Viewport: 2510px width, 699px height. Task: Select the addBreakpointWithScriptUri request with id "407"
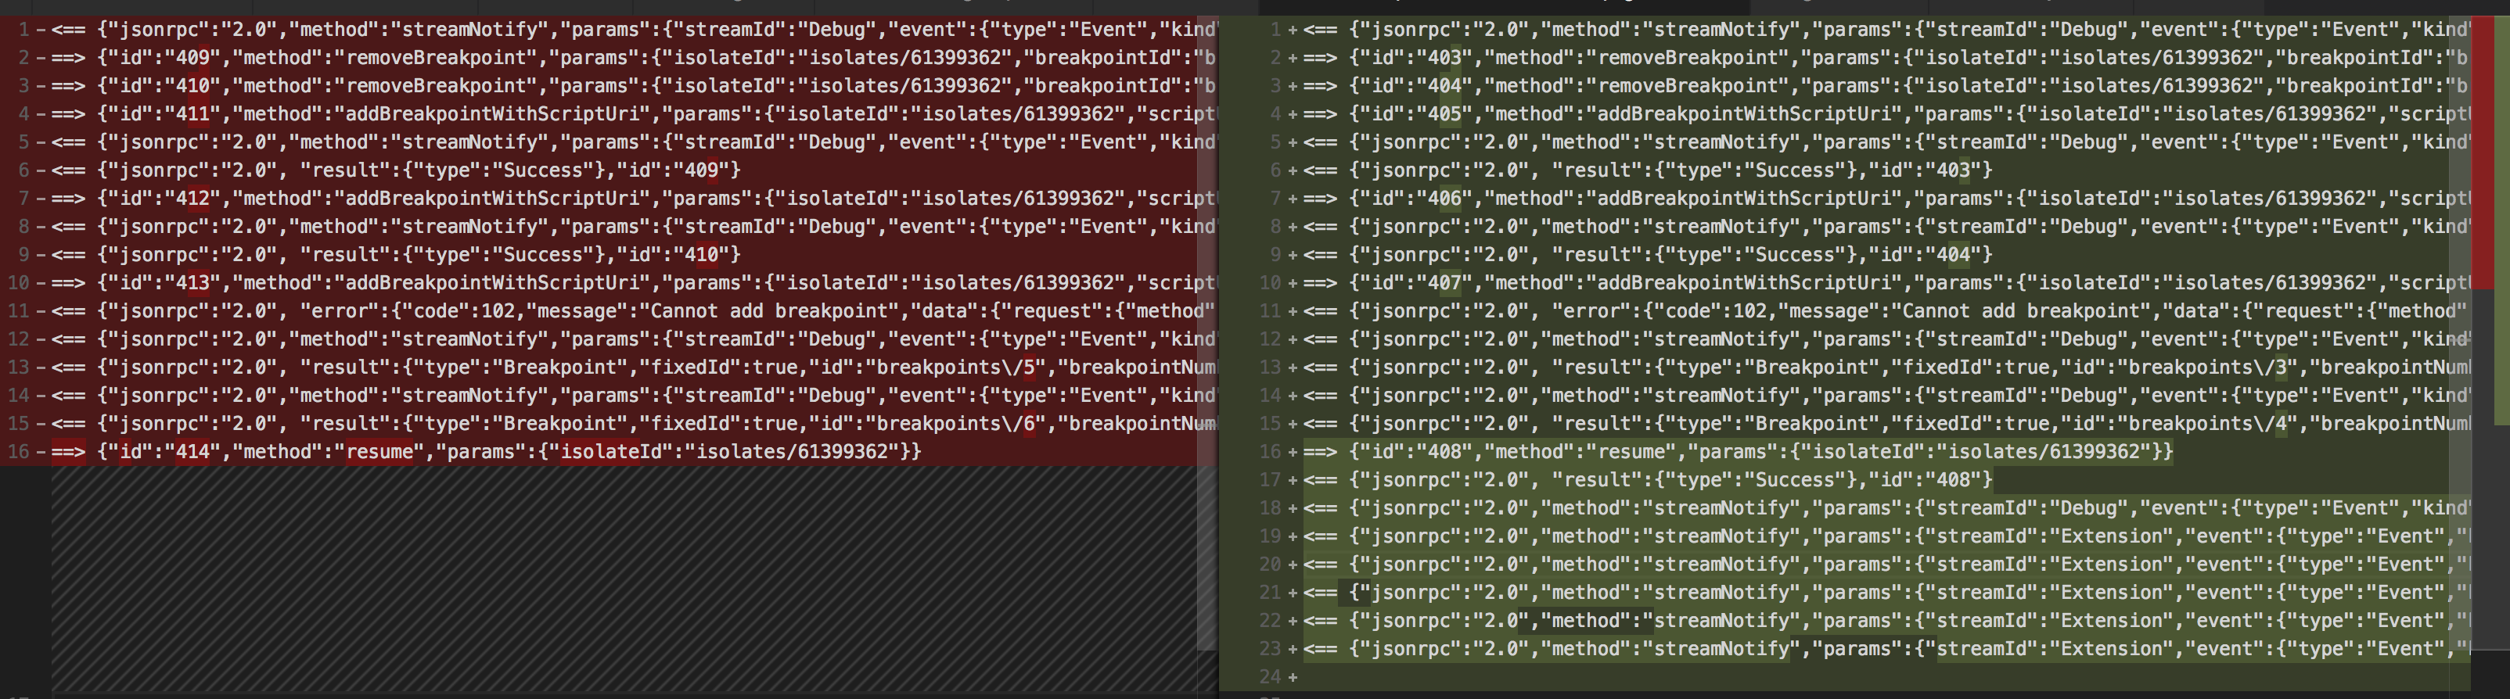(1886, 283)
